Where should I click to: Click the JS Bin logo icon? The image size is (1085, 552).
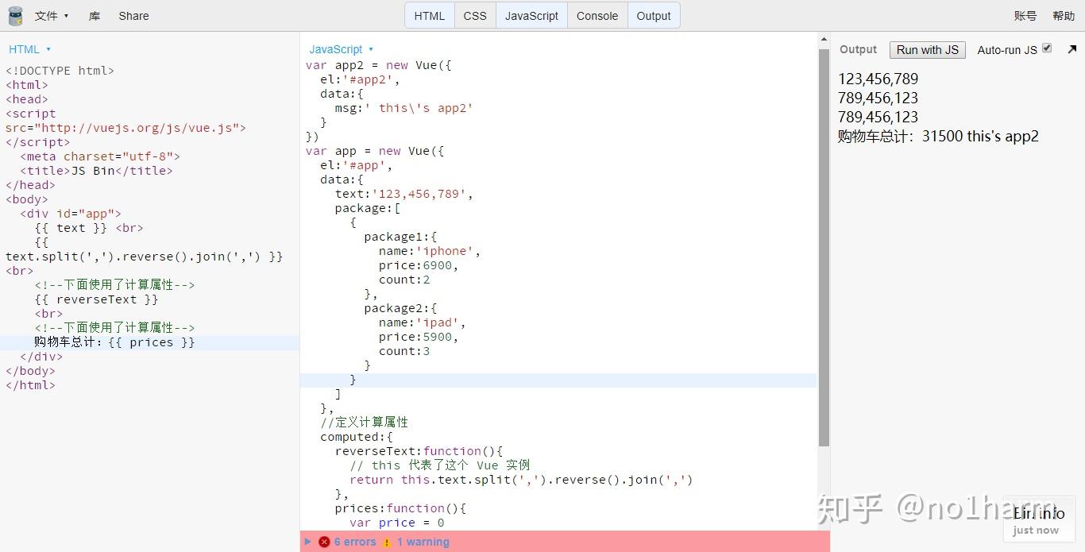pyautogui.click(x=14, y=15)
